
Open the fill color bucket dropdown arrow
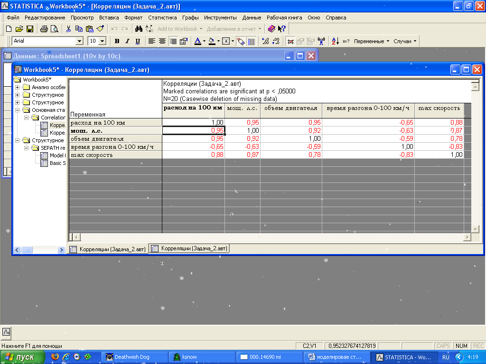pos(218,41)
